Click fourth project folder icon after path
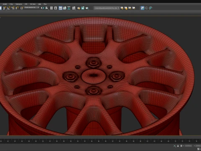The height and width of the screenshot is (151, 201). (134, 8)
